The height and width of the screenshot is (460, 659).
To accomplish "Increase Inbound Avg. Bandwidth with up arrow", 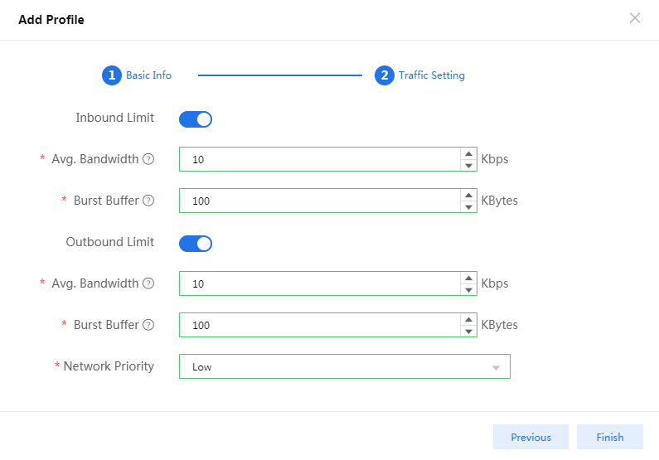I will click(x=469, y=153).
